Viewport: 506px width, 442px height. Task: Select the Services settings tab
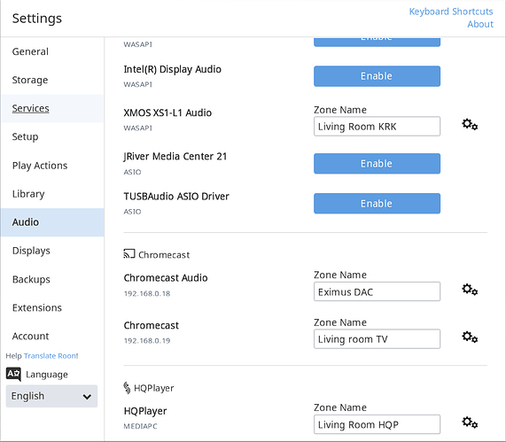click(52, 108)
